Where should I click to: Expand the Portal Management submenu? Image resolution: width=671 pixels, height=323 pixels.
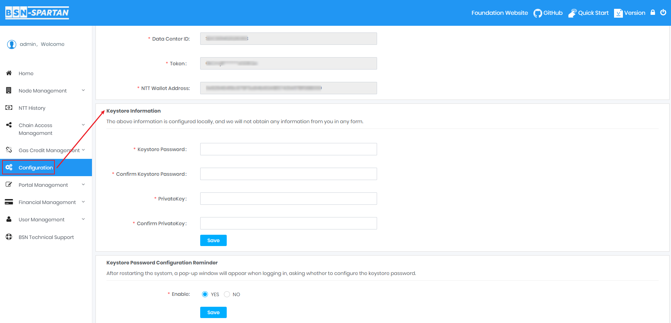click(83, 185)
